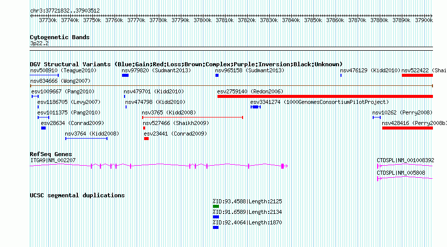Click the esv1186705 (Levy2007) label

[69, 102]
